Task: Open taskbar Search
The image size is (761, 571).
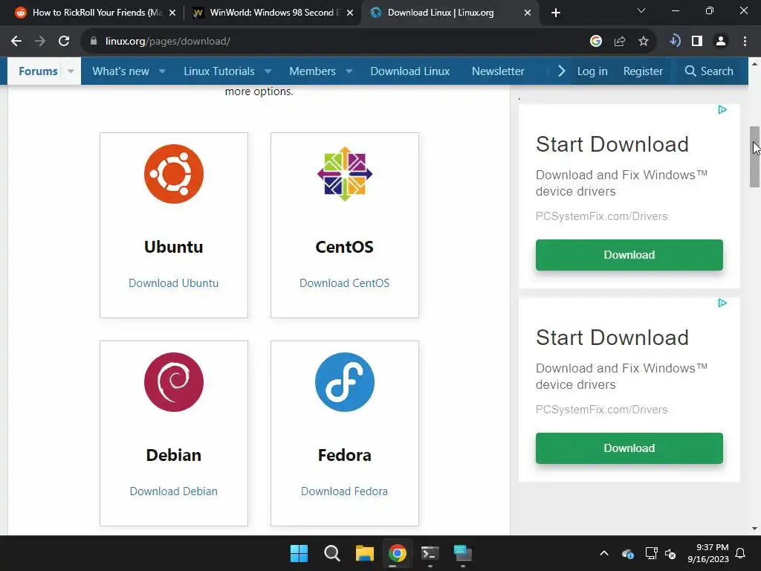Action: pos(332,553)
